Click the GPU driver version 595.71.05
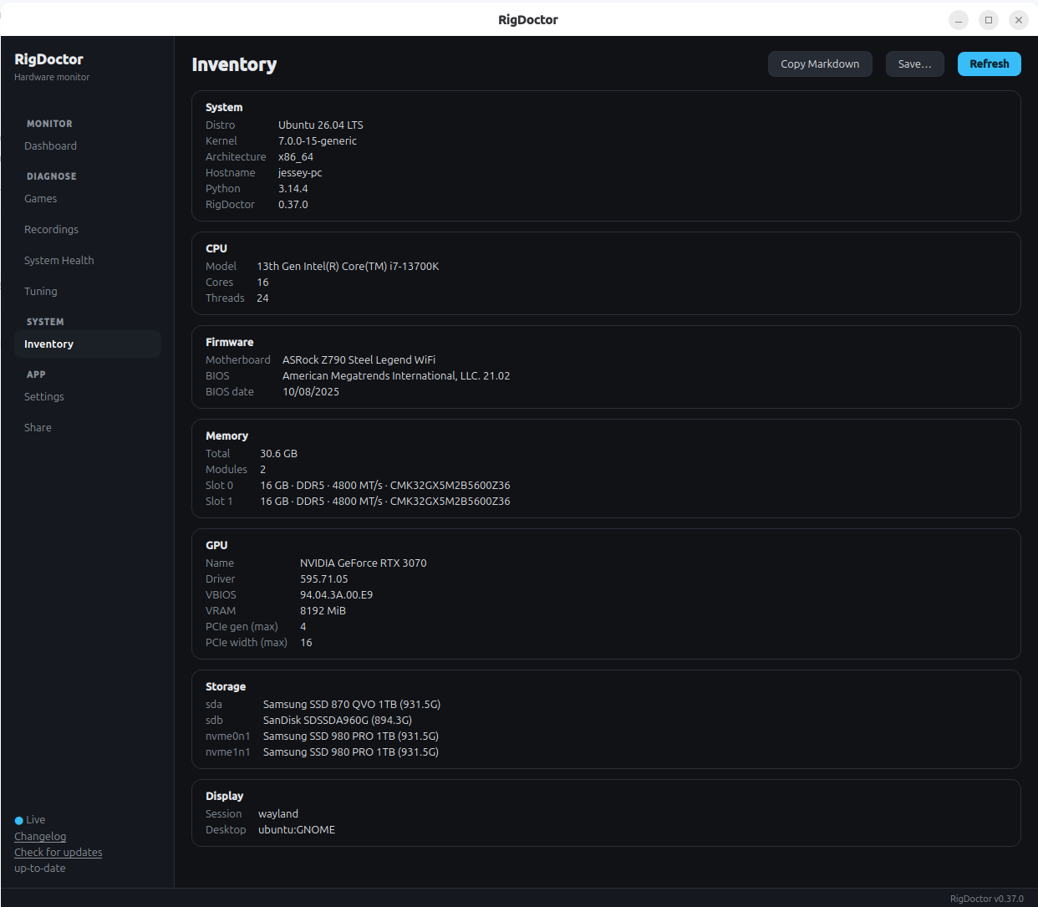Screen dimensions: 1038x907 click(324, 578)
